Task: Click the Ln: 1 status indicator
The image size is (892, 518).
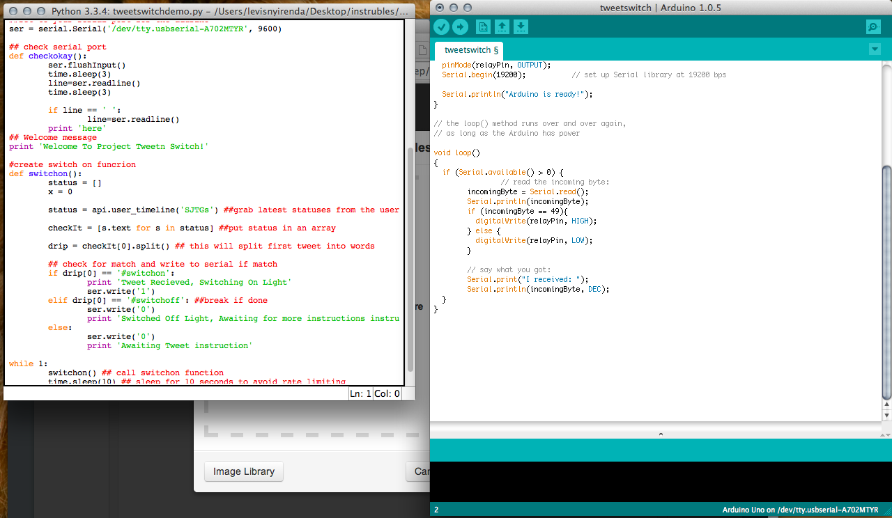Action: click(x=360, y=394)
